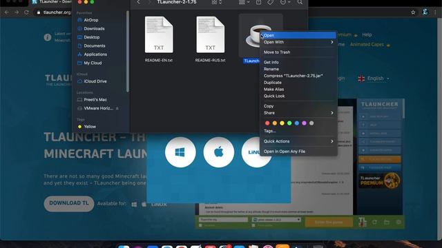The height and width of the screenshot is (248, 442).
Task: Open the Tags... menu entry
Action: click(x=298, y=131)
